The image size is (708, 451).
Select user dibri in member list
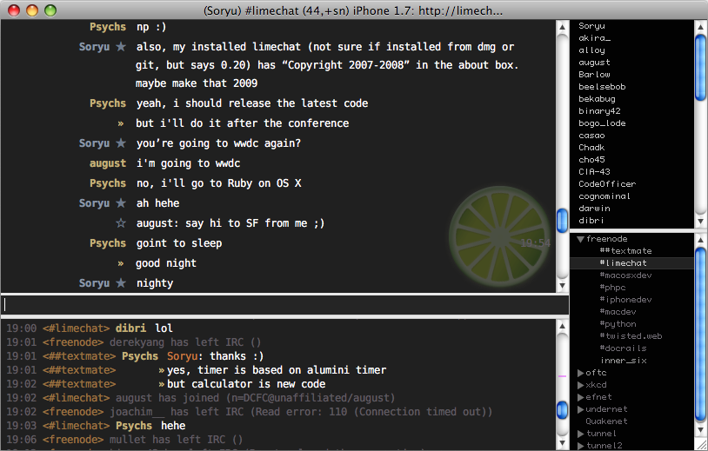point(591,221)
